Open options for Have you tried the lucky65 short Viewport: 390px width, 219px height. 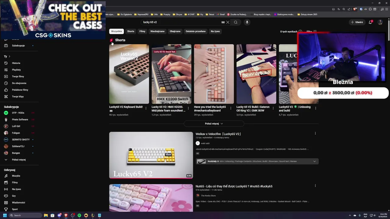click(x=231, y=108)
